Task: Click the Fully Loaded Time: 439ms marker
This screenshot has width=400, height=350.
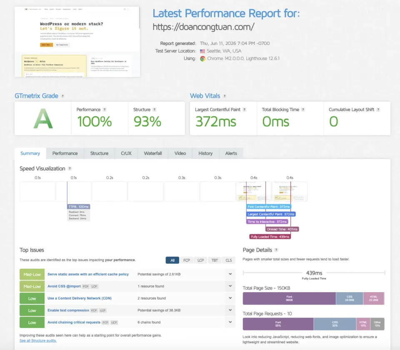Action: pyautogui.click(x=270, y=237)
